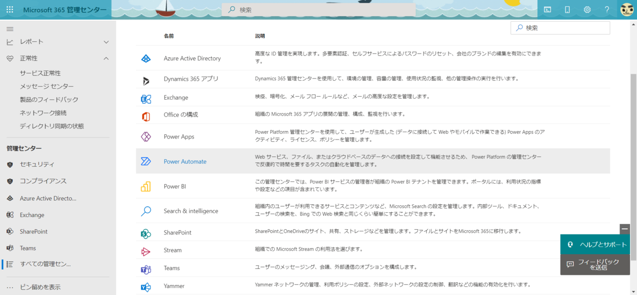This screenshot has height=295, width=637.
Task: Open the Power BI admin center link
Action: click(175, 186)
